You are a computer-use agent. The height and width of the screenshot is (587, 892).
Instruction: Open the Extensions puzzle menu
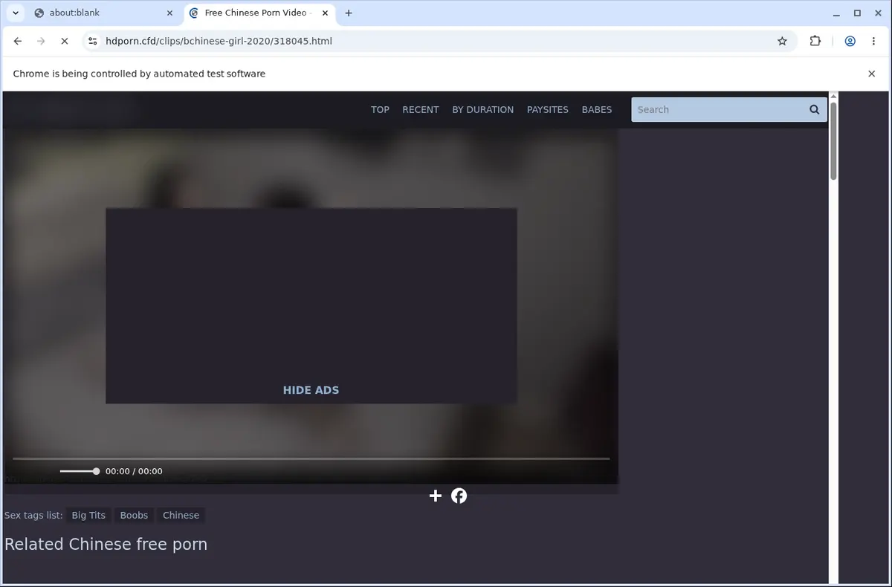click(x=815, y=41)
